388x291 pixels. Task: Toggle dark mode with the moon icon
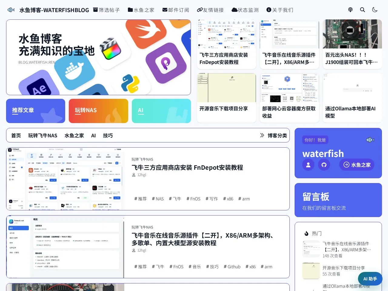point(375,10)
